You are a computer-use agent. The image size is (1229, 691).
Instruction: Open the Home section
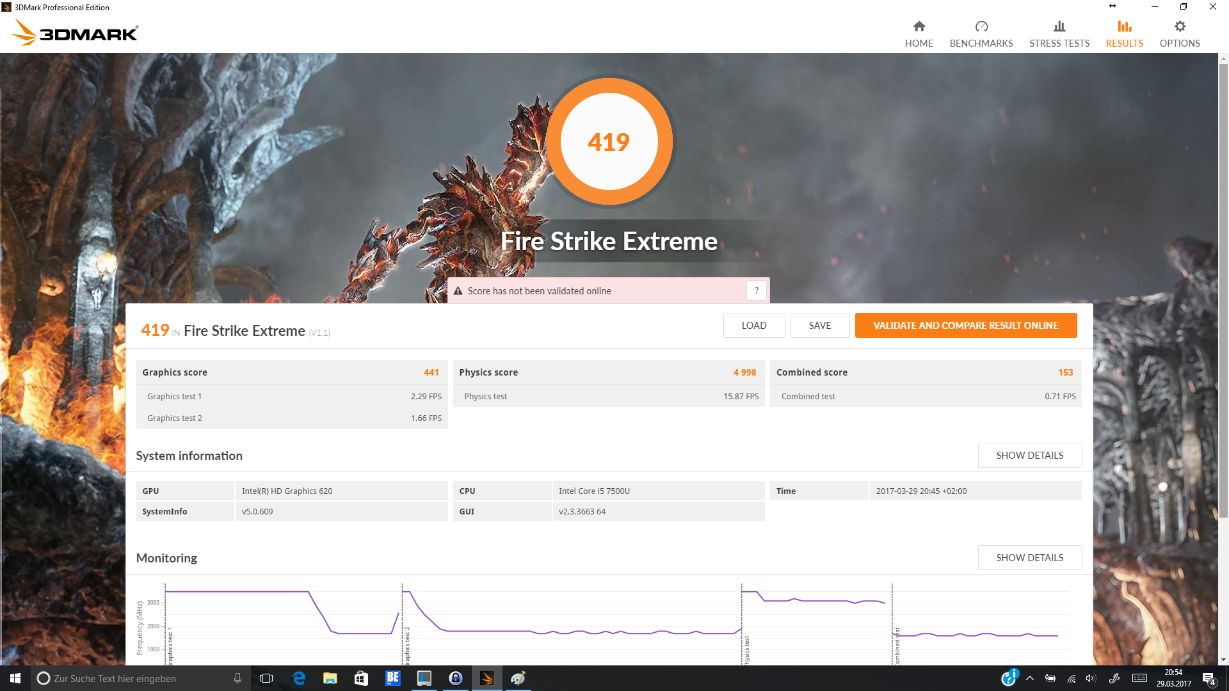point(919,34)
